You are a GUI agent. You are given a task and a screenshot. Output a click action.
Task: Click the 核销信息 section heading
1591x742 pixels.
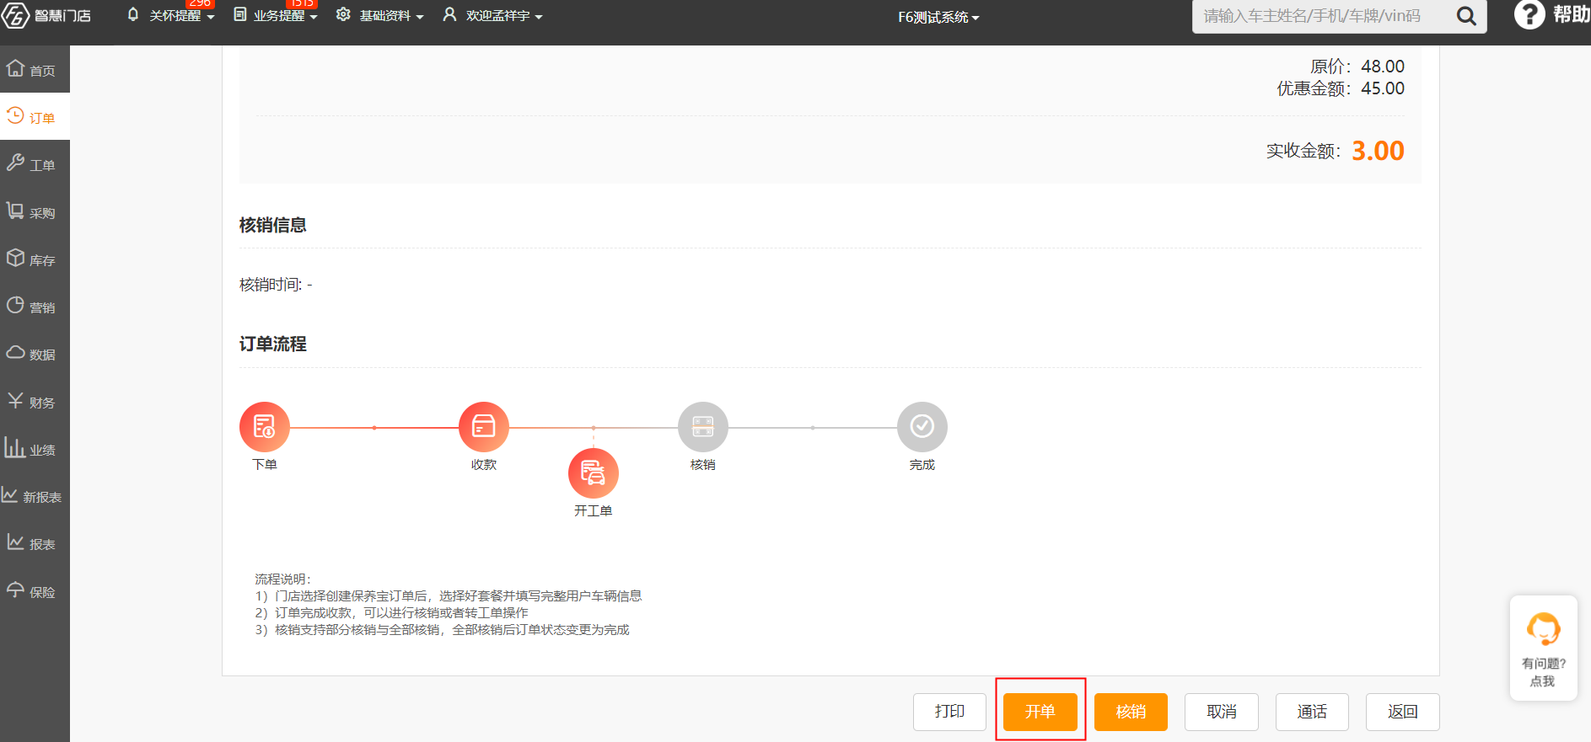[x=273, y=225]
